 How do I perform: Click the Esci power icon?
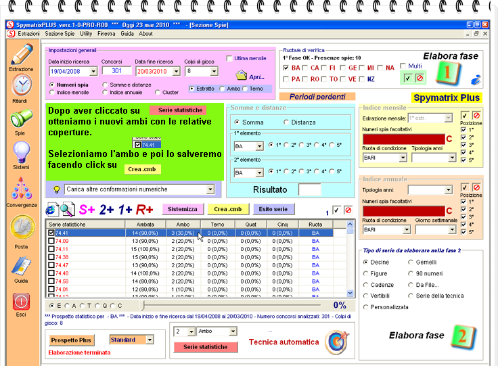coord(21,302)
